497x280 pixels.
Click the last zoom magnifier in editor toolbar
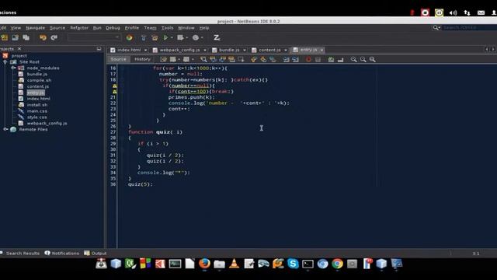[x=373, y=59]
